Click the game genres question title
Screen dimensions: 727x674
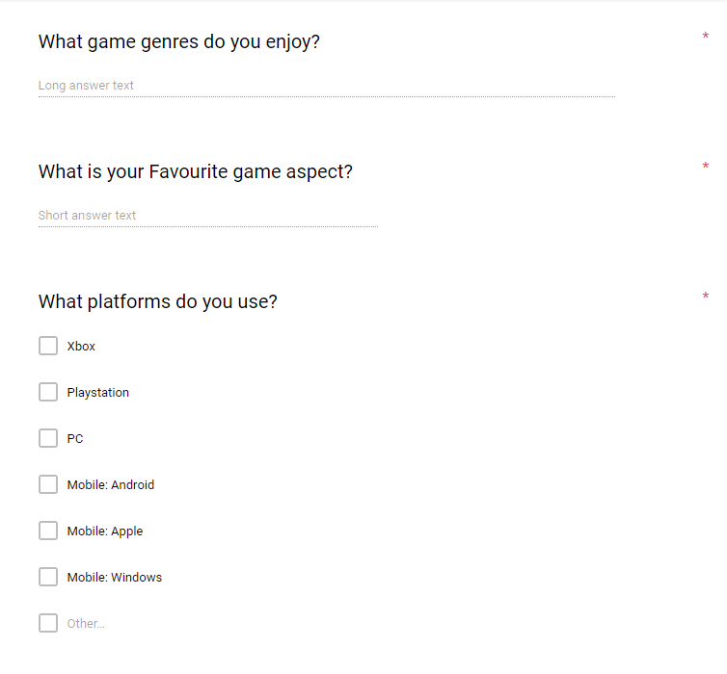179,42
